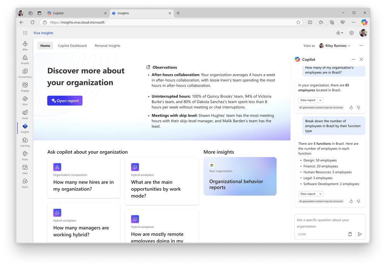Go back in the browser
This screenshot has width=386, height=267.
22,22
